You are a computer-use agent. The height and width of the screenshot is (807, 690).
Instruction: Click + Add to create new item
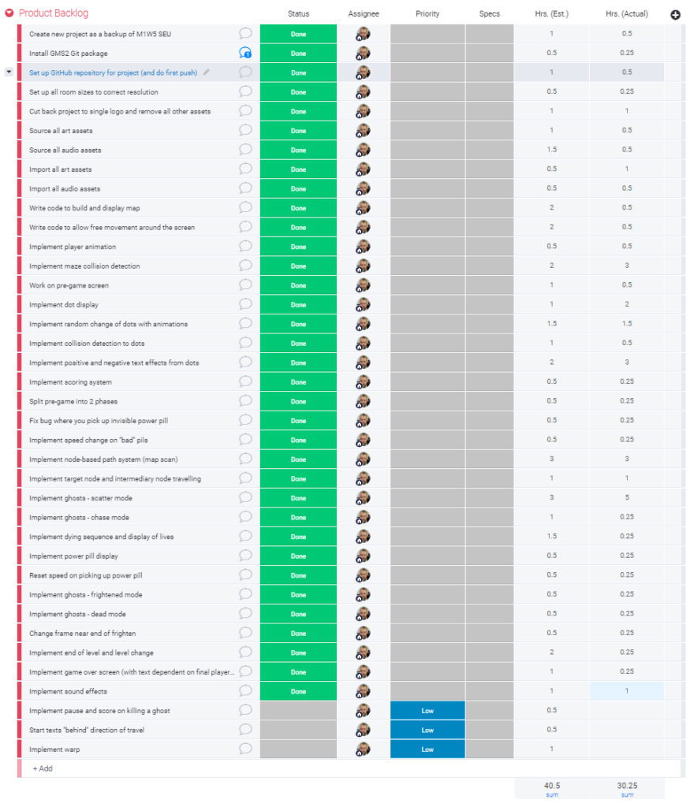pos(43,768)
